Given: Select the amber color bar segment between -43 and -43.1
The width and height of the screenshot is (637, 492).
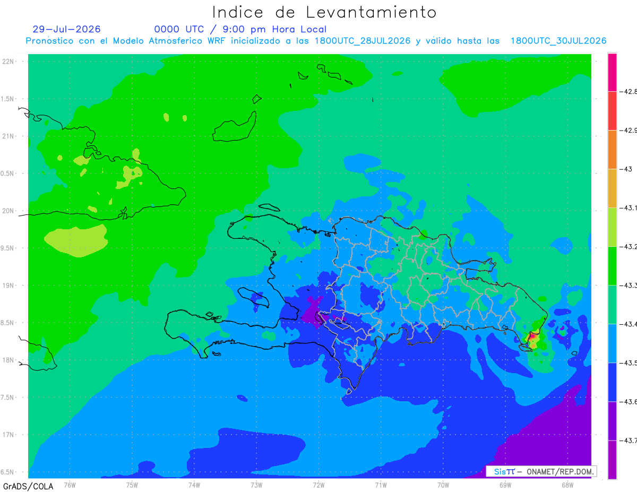Looking at the screenshot, I should coord(612,188).
